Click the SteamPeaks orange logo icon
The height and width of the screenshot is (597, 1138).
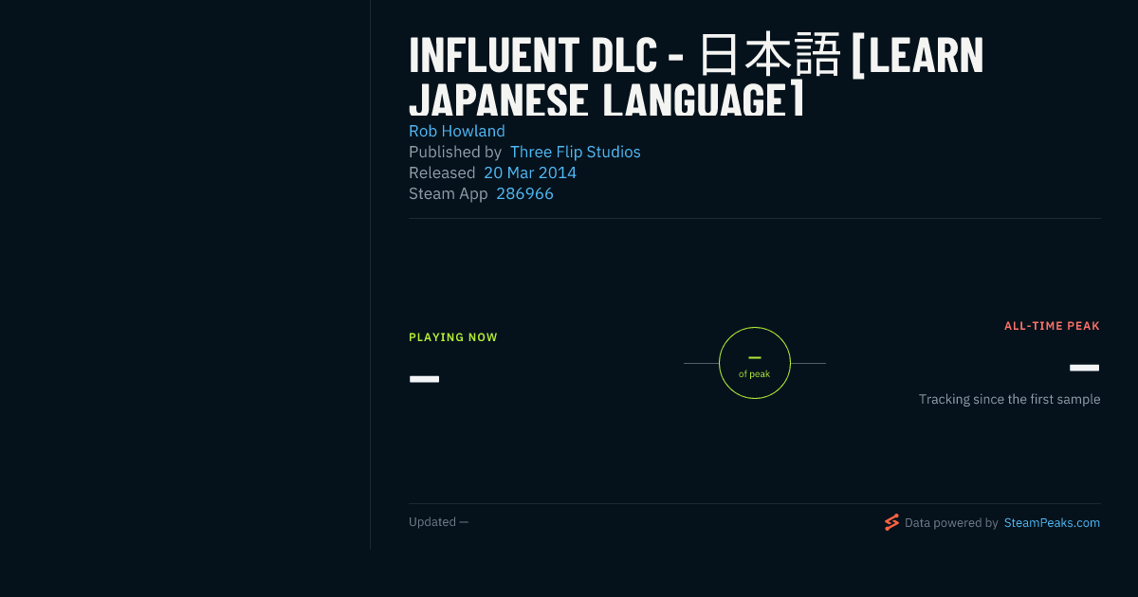point(891,522)
